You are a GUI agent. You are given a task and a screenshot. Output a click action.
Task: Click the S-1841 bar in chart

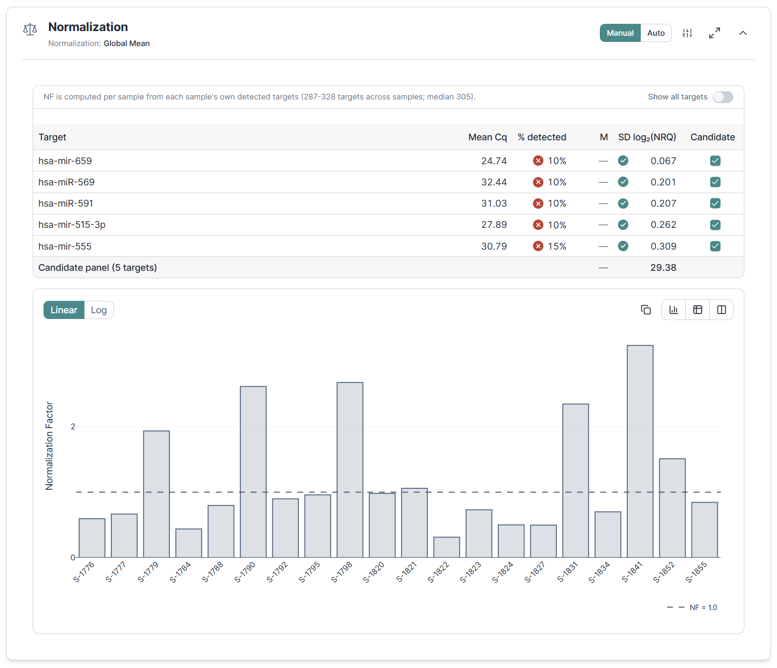click(640, 451)
